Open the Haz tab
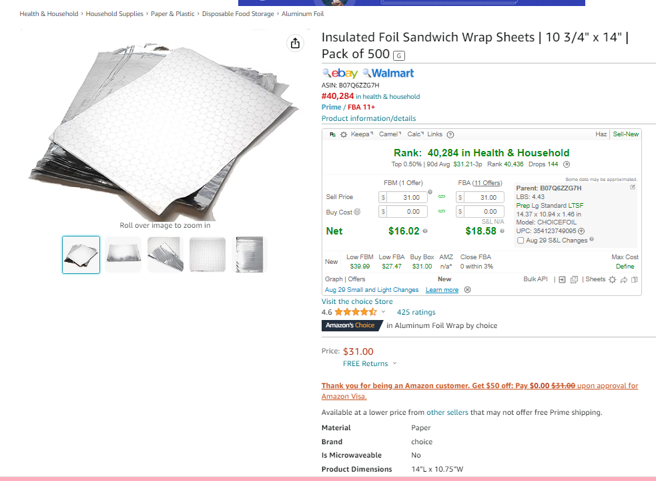The image size is (656, 481). tap(601, 134)
